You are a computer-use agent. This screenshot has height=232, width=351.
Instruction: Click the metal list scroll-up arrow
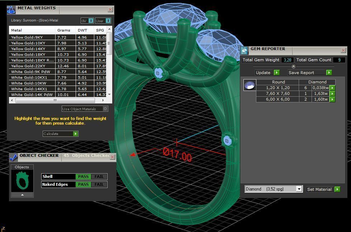tap(109, 29)
